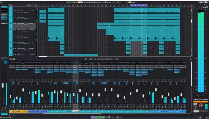
Task: Open the Sampler Control tab in the lower zone
Action: [36, 115]
